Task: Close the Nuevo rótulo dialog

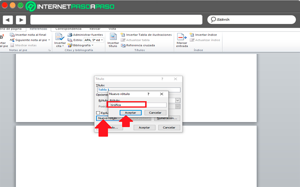Action: pyautogui.click(x=162, y=94)
